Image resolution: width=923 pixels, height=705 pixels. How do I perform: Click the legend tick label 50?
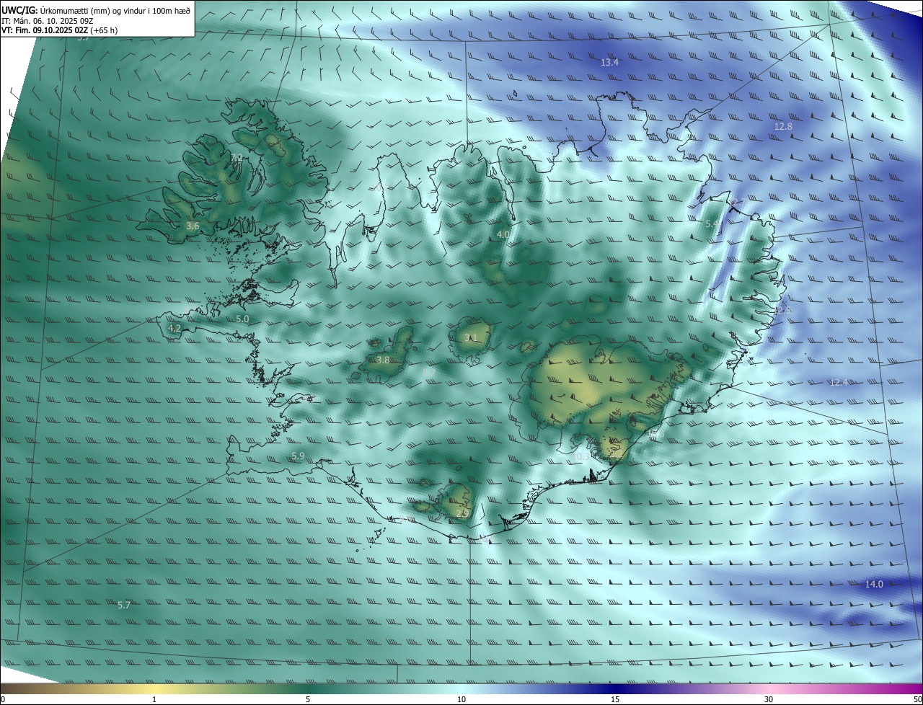coord(917,699)
